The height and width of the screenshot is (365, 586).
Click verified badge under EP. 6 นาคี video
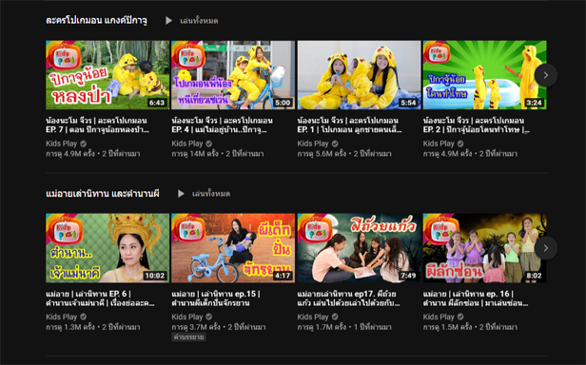[x=84, y=317]
